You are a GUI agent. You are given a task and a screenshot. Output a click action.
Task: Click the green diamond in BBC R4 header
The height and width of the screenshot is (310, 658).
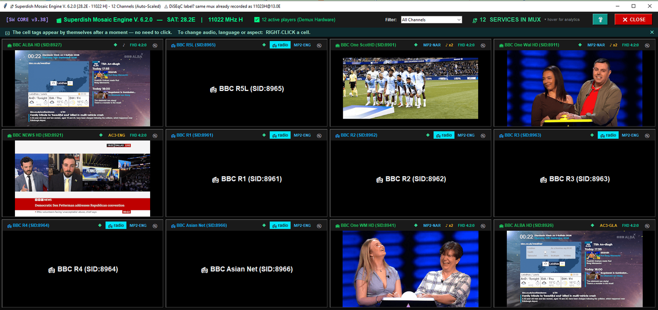pos(100,226)
